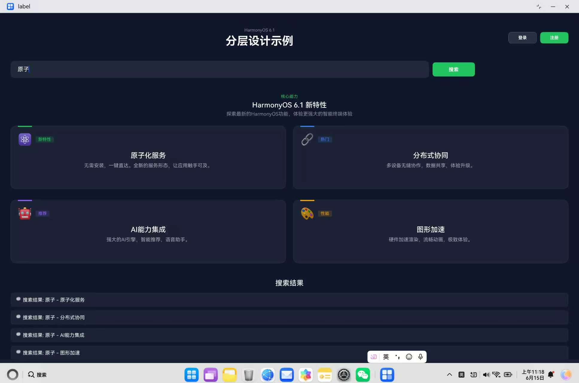The width and height of the screenshot is (579, 383).
Task: Click the chain link icon on 分布式协同 card
Action: point(307,139)
